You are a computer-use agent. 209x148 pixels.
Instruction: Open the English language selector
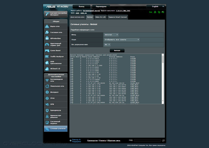click(155, 6)
